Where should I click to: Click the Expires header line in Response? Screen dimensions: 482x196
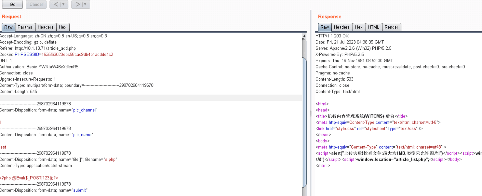[x=354, y=61]
